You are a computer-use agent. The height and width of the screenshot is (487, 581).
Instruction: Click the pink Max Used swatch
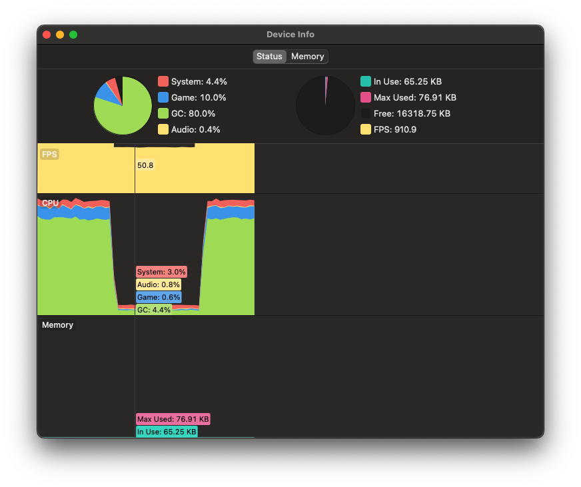366,97
